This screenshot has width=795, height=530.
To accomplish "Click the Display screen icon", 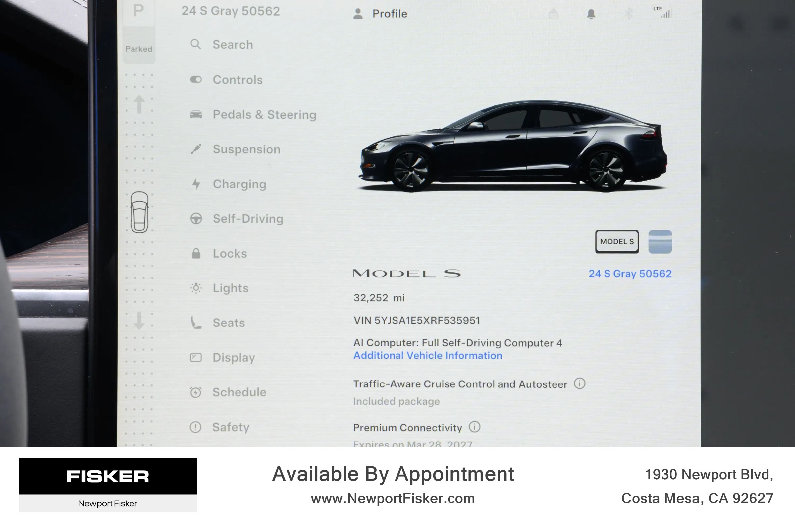I will pyautogui.click(x=196, y=357).
